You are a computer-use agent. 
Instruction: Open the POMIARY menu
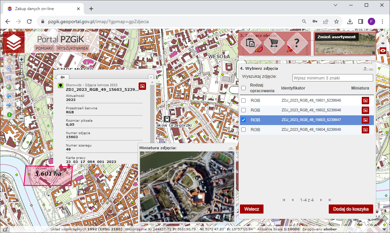click(45, 48)
